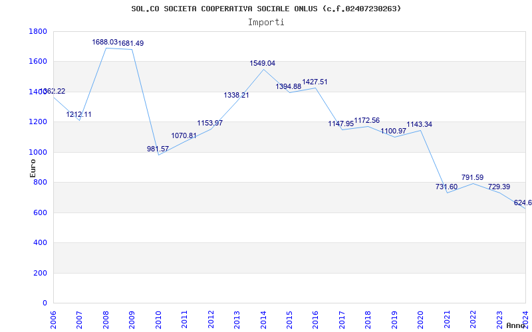
Task: Click the data label 981.57
Action: (x=158, y=149)
